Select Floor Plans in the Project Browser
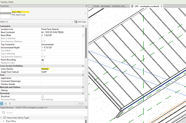186x123 pixels. pos(11,121)
